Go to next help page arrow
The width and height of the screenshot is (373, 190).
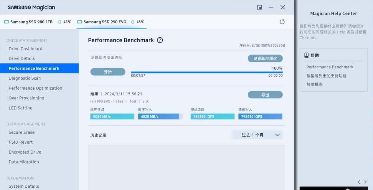click(x=366, y=182)
